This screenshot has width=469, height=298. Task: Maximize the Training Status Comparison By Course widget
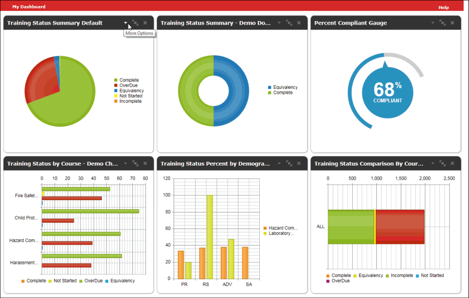click(442, 164)
